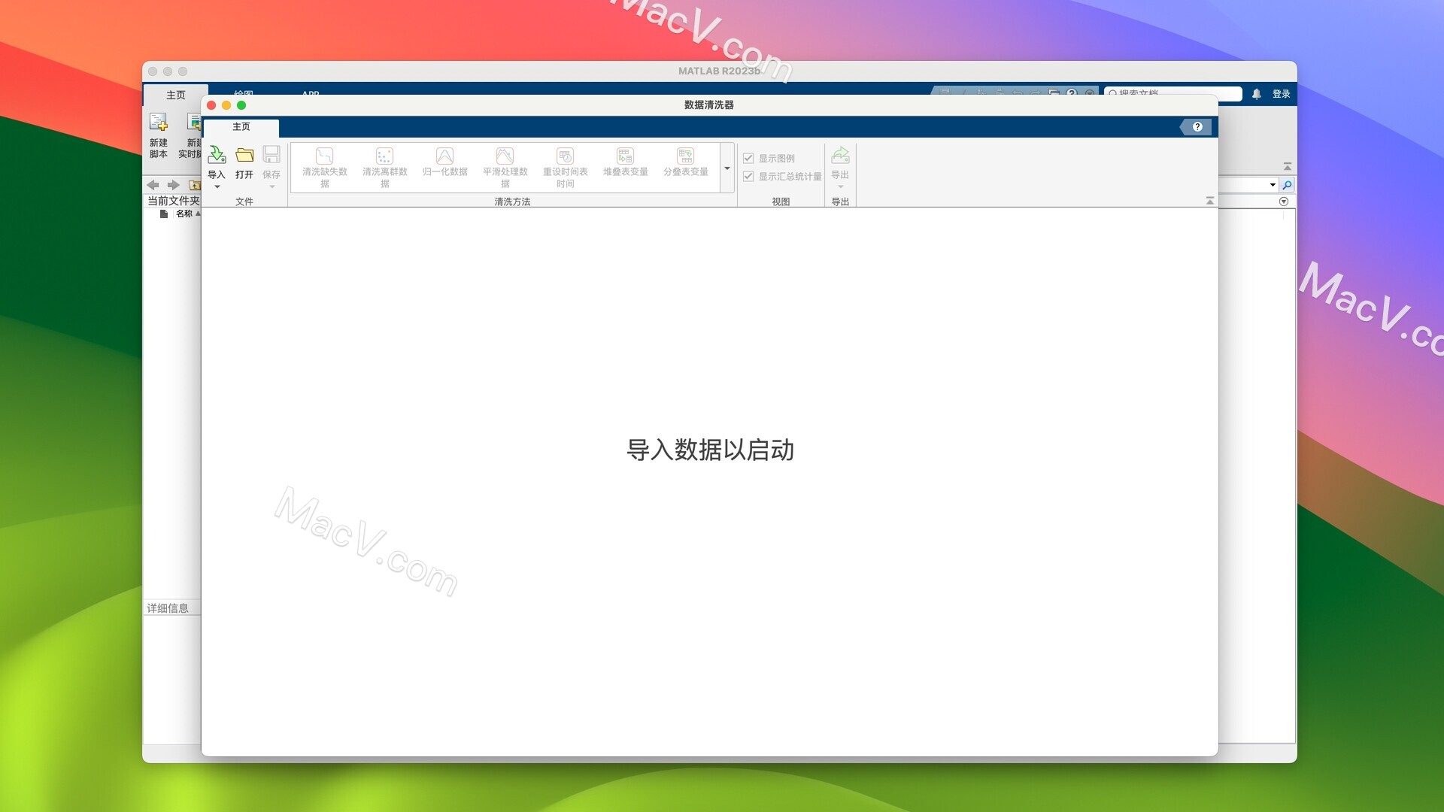This screenshot has width=1444, height=812.
Task: Click the 保存 (Save) disk icon
Action: pyautogui.click(x=272, y=155)
